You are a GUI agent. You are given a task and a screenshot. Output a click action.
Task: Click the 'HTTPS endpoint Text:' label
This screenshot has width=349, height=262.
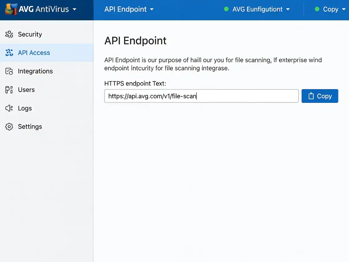135,84
